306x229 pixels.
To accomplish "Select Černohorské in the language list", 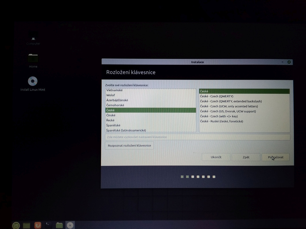I will [151, 105].
